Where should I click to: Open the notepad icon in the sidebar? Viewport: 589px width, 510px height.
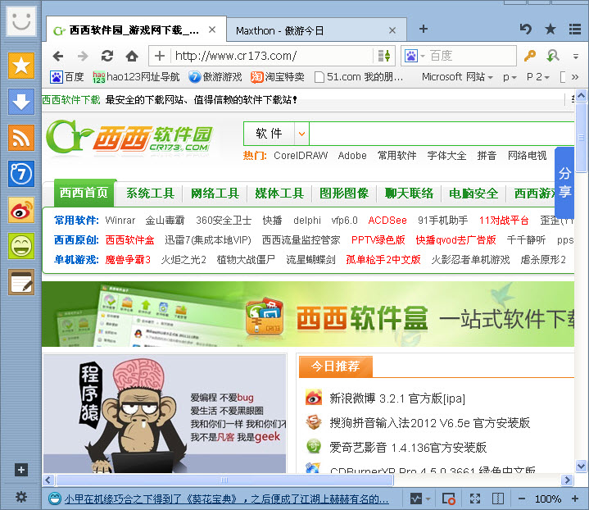pos(21,282)
